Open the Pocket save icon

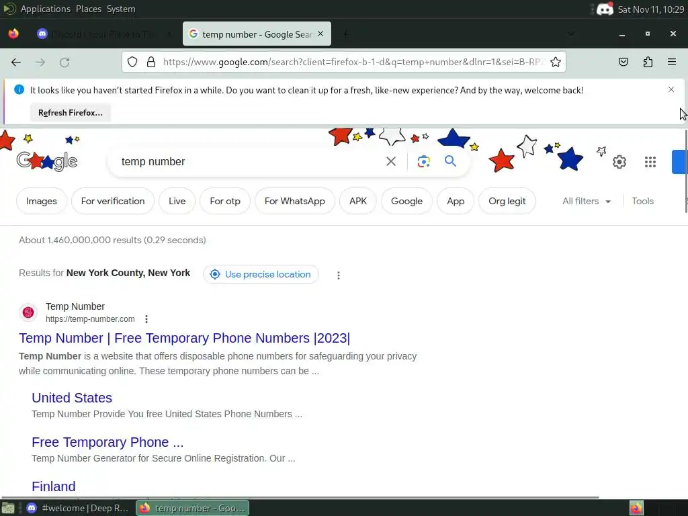[623, 62]
